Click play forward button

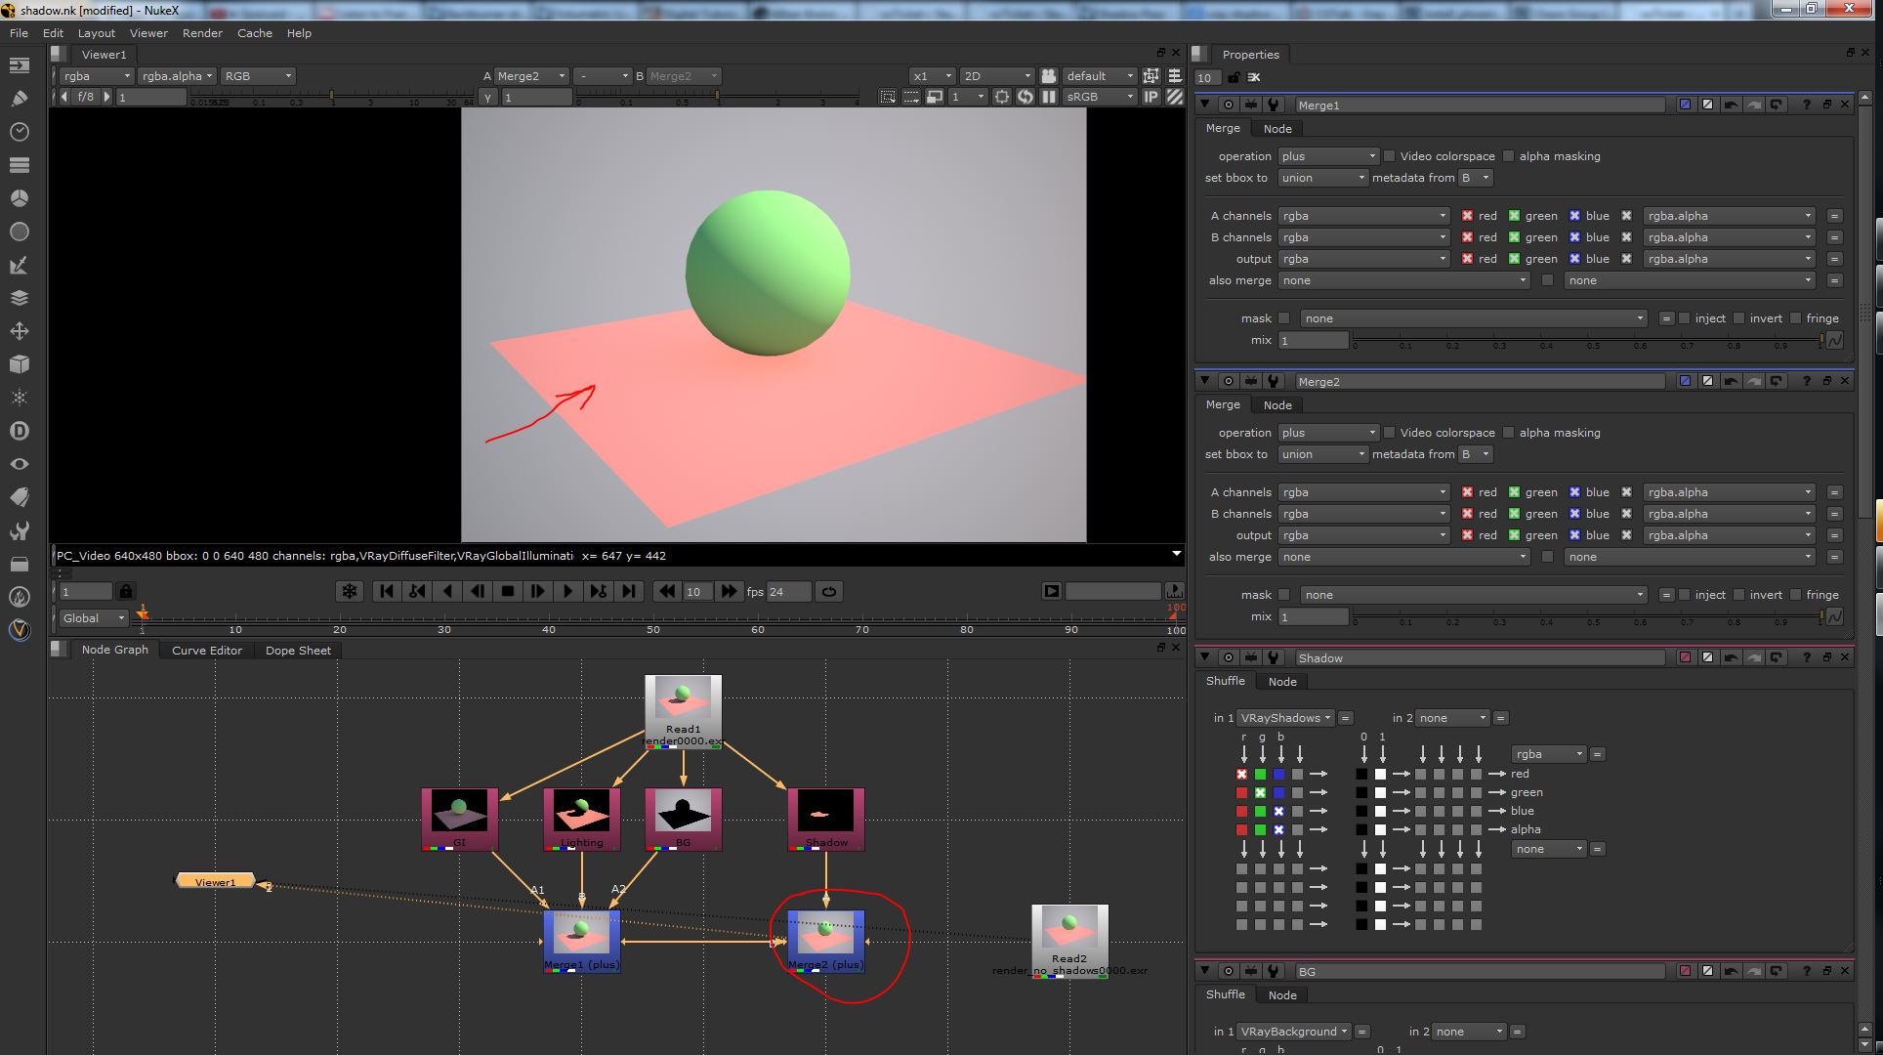click(x=567, y=591)
